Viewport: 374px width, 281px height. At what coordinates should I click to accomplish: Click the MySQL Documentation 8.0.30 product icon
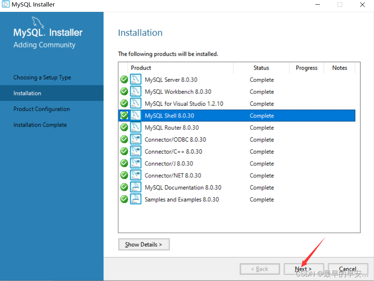point(135,187)
